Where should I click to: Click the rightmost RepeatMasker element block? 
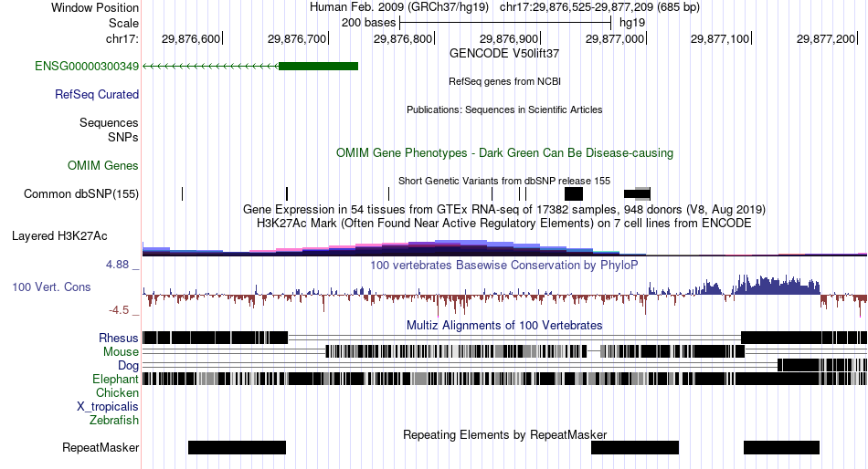(781, 447)
